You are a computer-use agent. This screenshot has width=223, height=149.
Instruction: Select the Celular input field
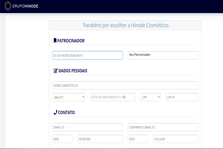[175, 139]
